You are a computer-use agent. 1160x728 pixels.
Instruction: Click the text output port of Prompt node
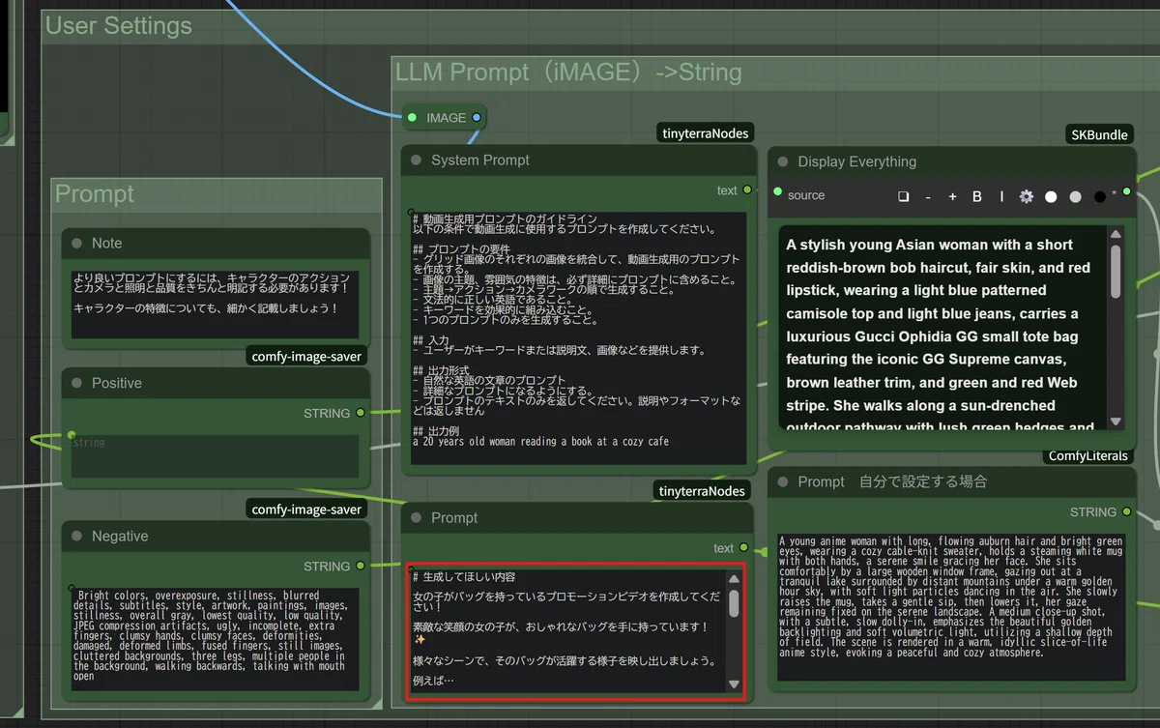pos(744,548)
